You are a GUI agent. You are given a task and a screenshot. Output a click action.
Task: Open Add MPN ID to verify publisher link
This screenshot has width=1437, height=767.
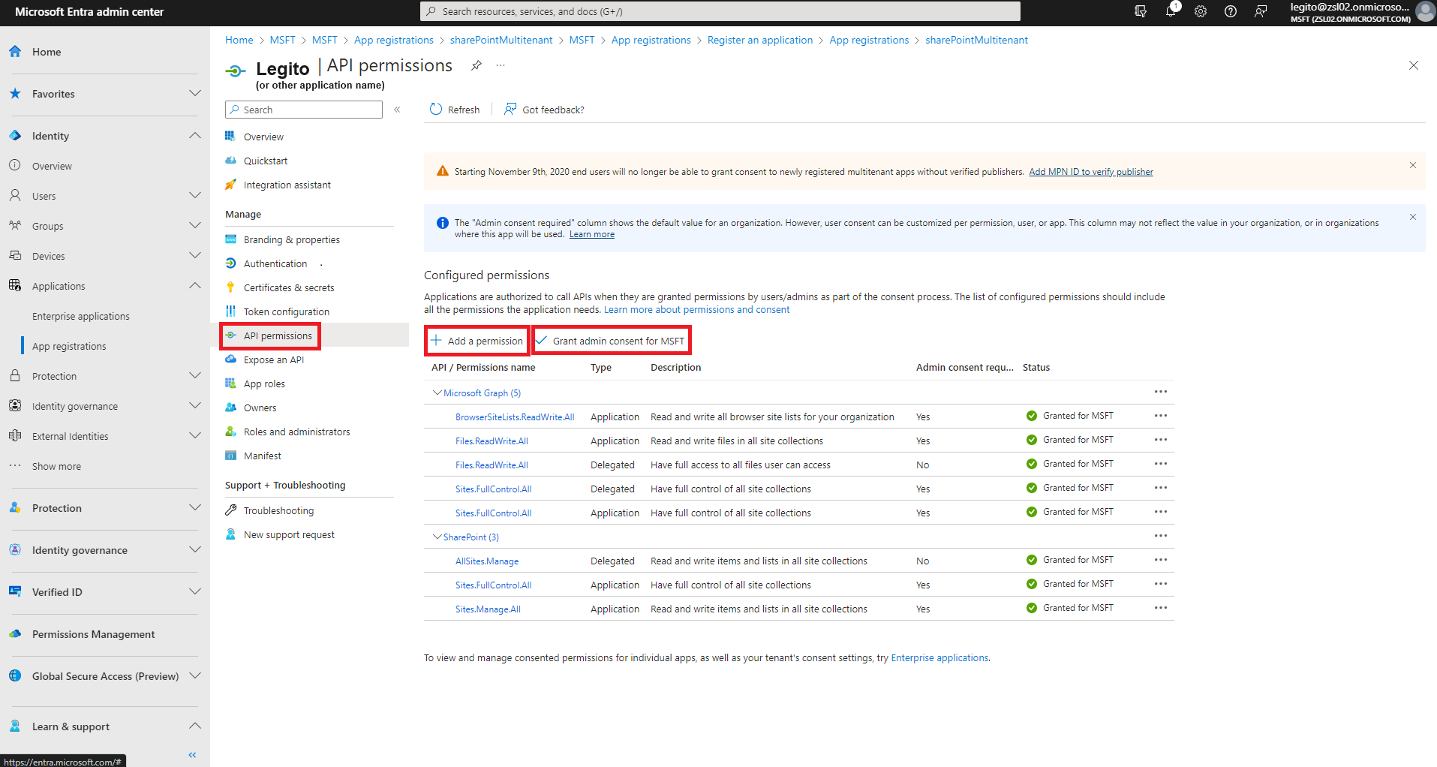pyautogui.click(x=1091, y=172)
